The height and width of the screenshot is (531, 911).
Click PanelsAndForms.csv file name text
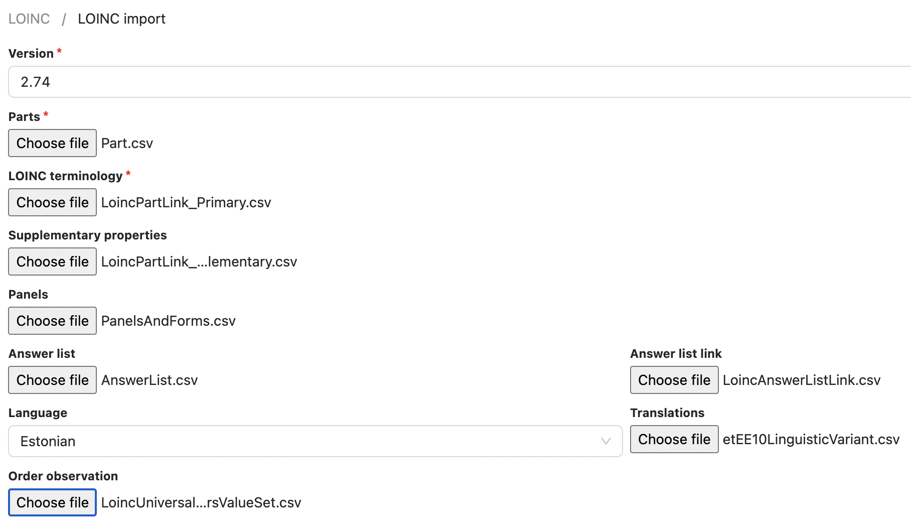(x=169, y=321)
